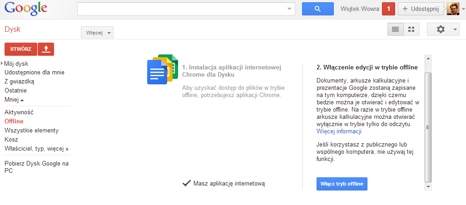
Task: Open the red notifications counter
Action: click(388, 9)
